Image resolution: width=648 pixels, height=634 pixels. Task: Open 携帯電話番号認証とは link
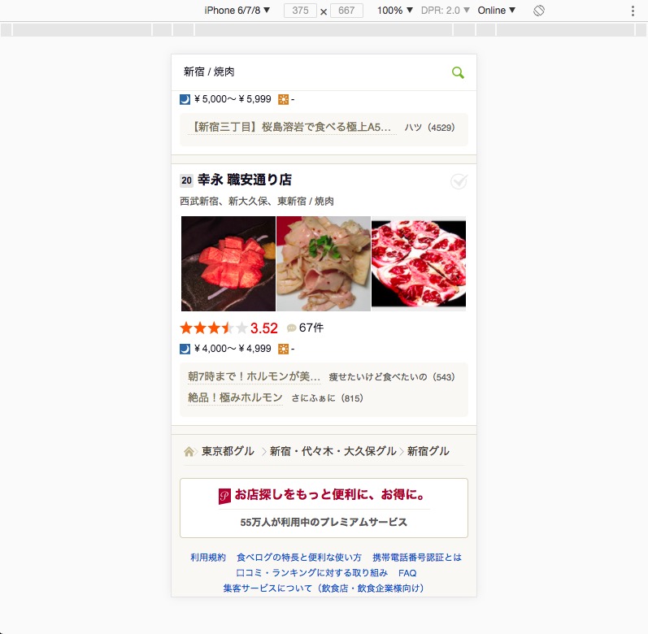pos(417,558)
